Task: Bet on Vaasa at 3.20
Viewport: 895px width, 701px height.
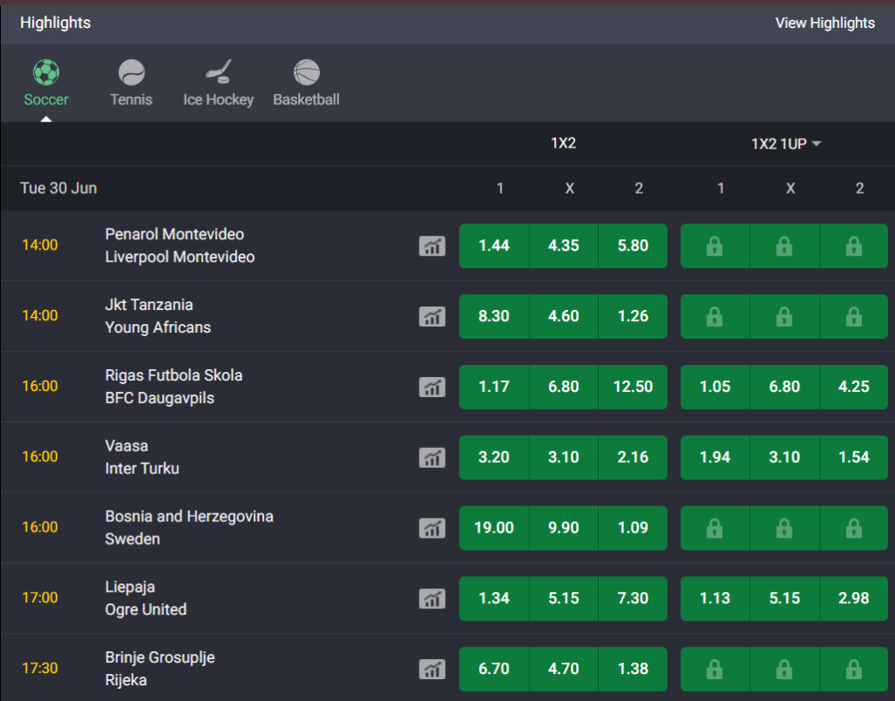Action: (x=495, y=457)
